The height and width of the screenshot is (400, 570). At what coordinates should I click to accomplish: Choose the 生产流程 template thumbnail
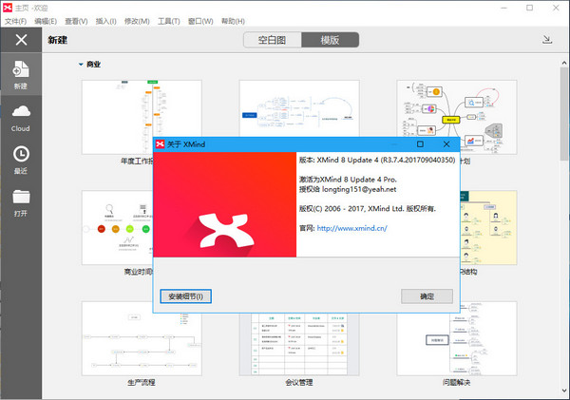(x=142, y=338)
